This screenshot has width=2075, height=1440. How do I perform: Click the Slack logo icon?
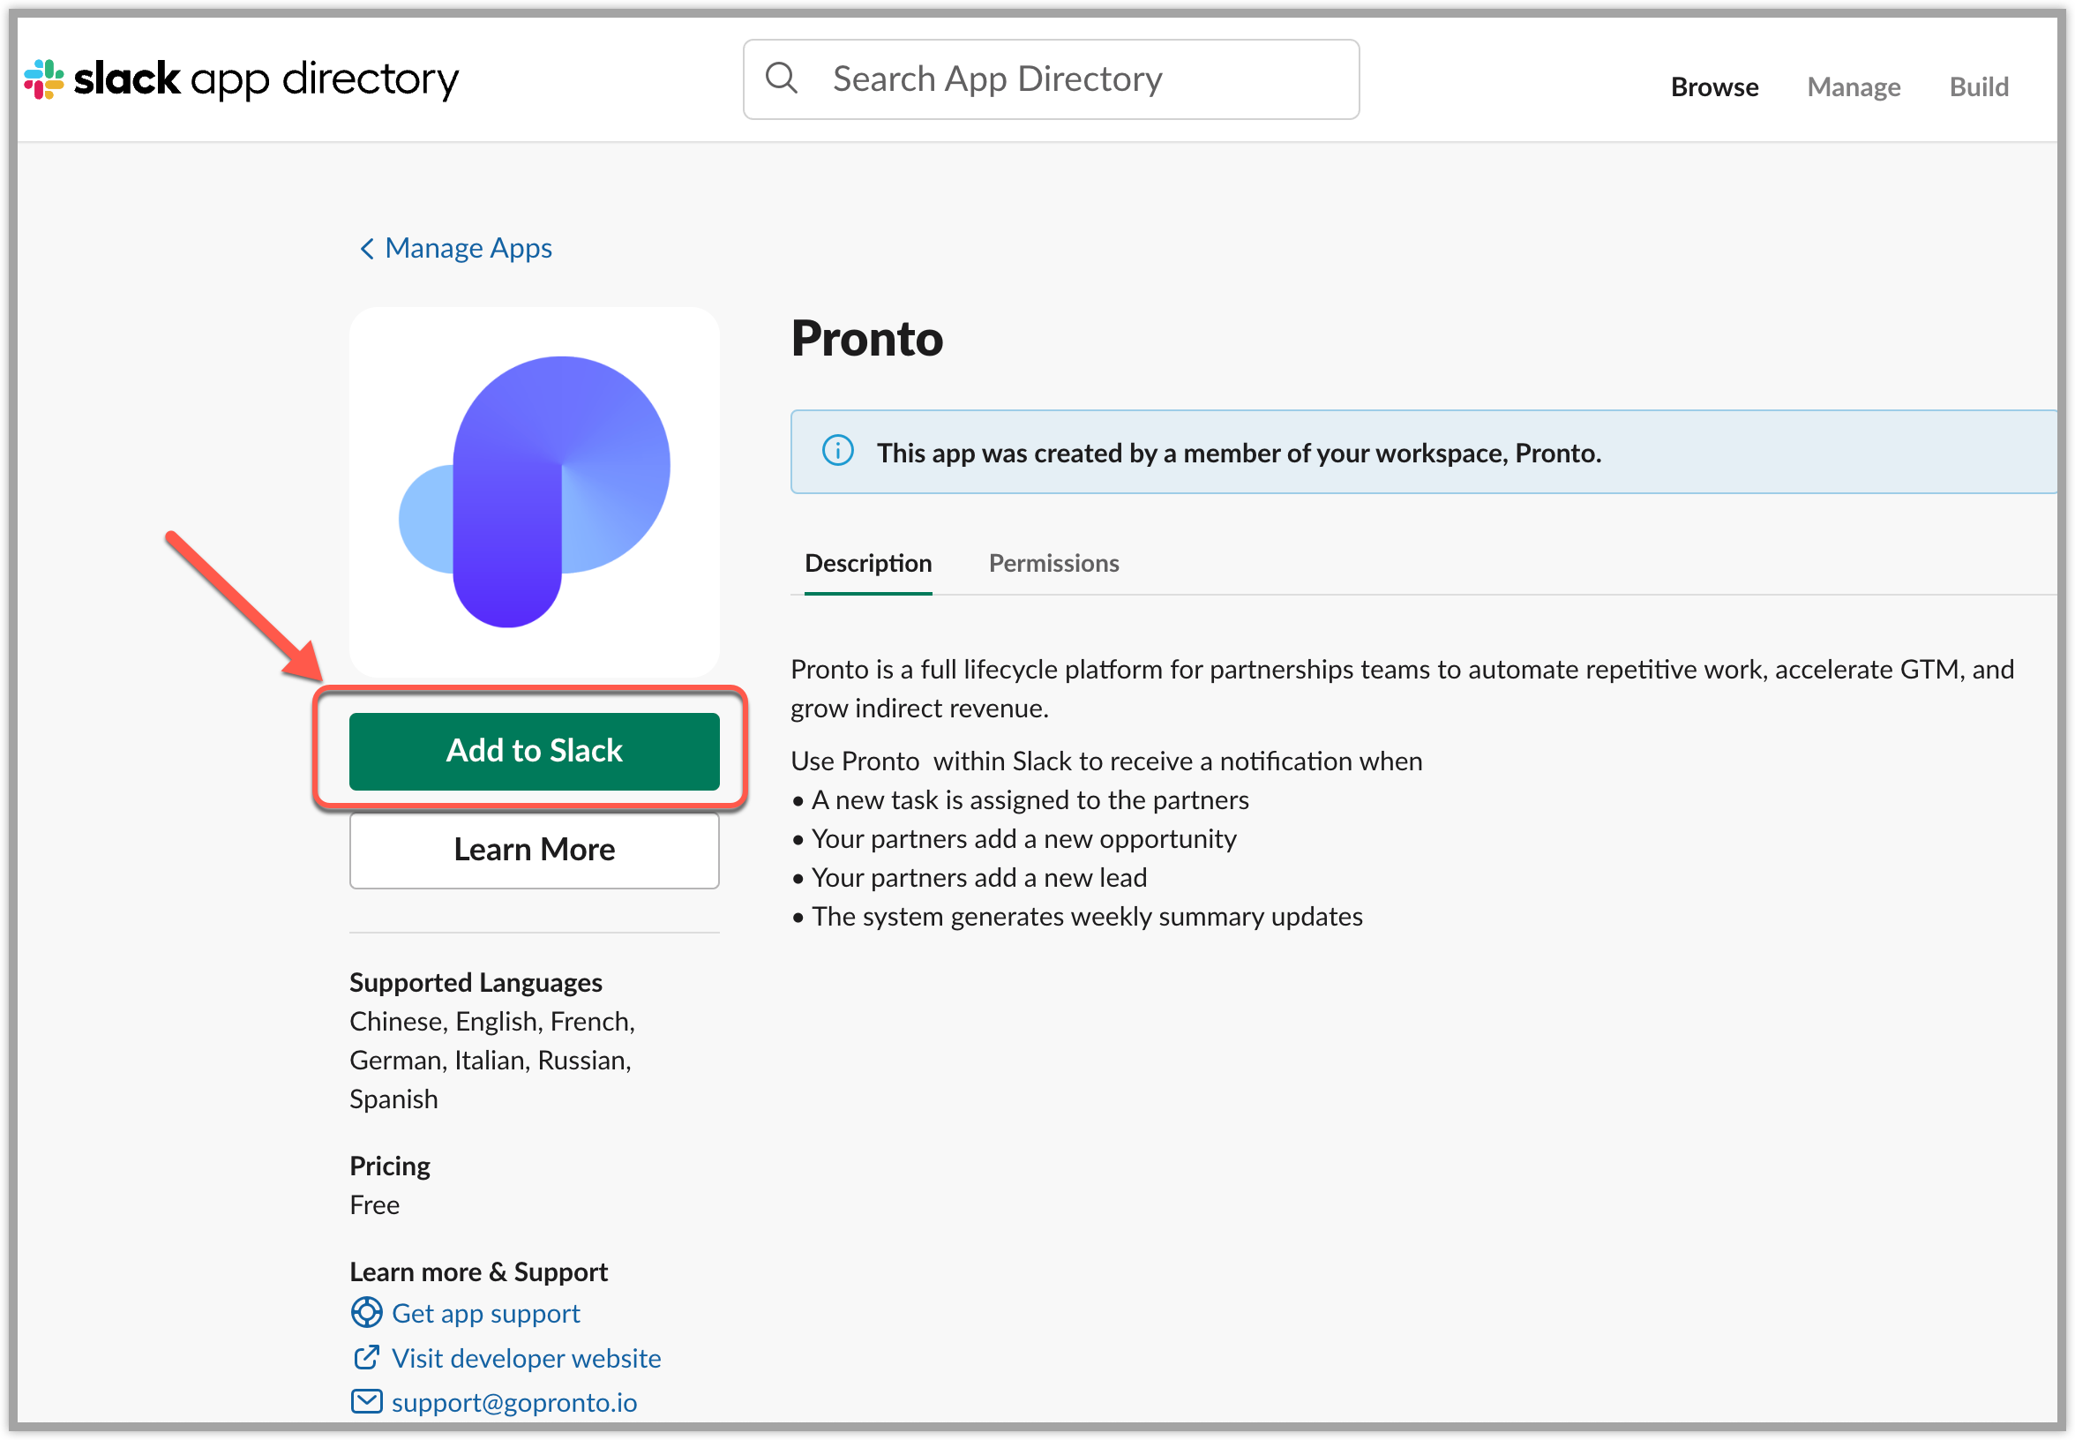point(43,79)
